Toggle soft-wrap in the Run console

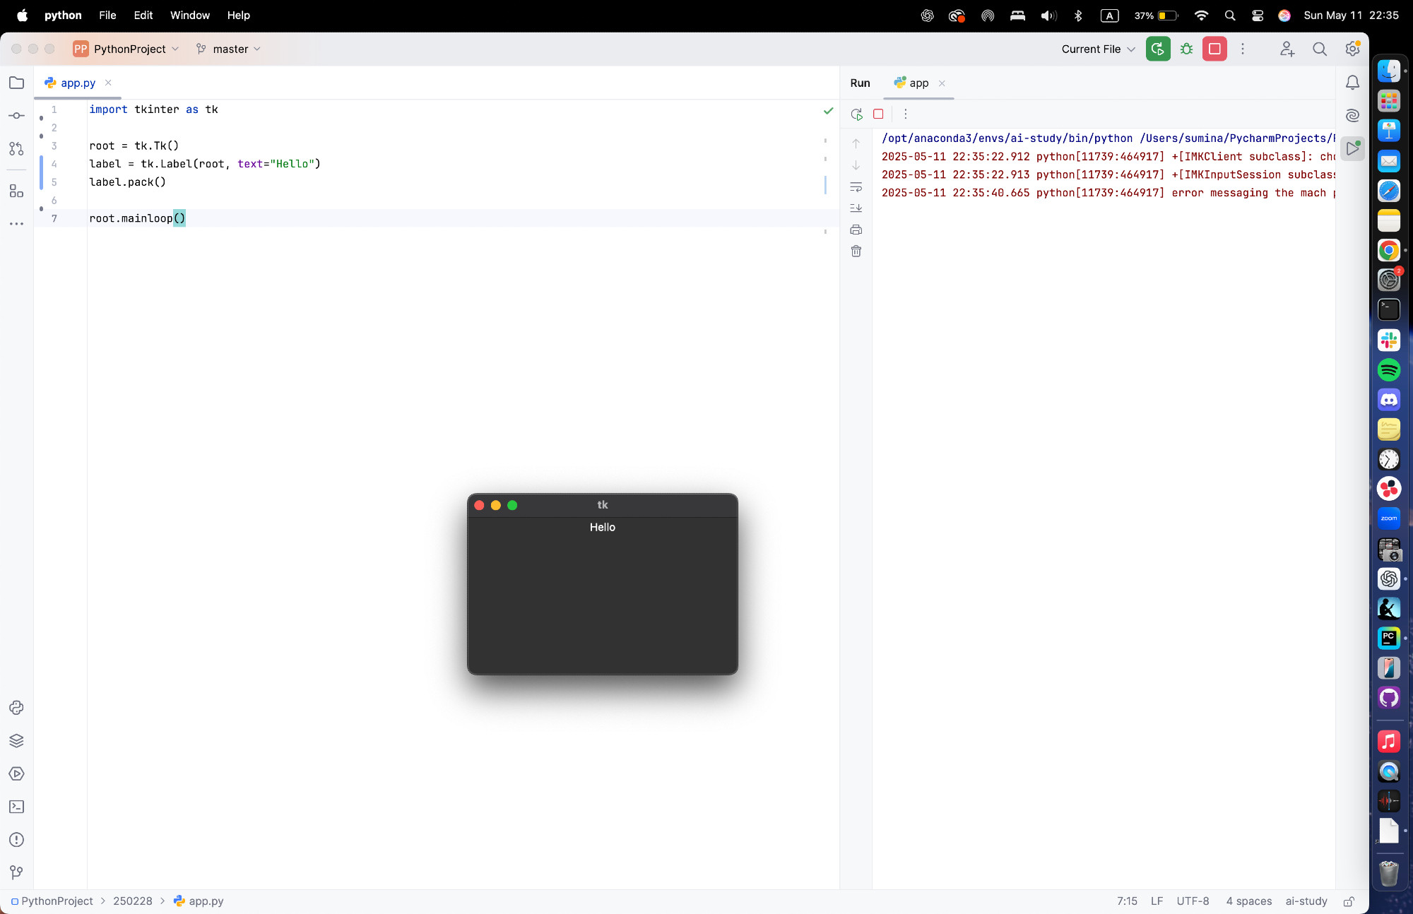coord(856,187)
